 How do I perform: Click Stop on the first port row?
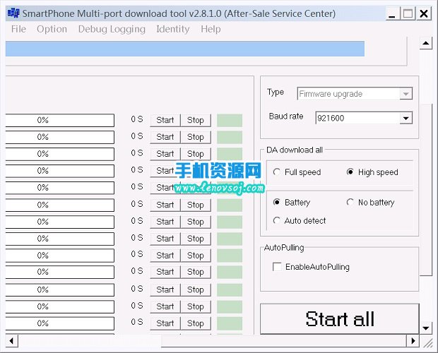(196, 120)
